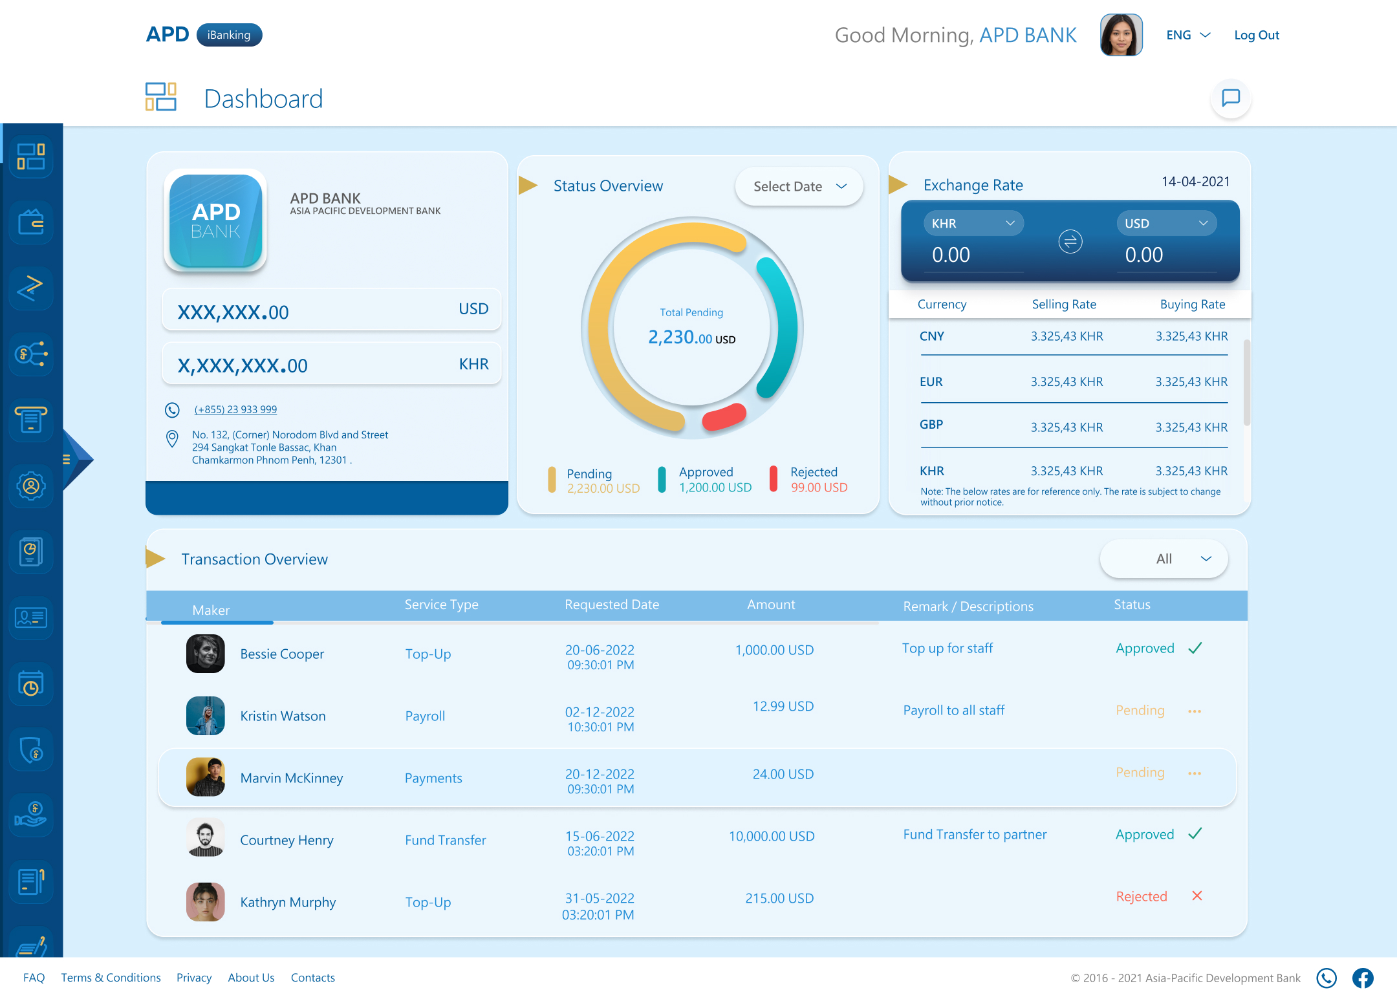The height and width of the screenshot is (999, 1397).
Task: Select the reports document icon in sidebar
Action: pyautogui.click(x=30, y=552)
